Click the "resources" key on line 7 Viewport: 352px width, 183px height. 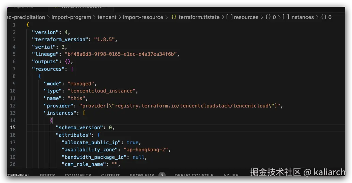[48, 69]
